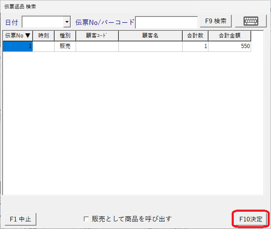Cancel with the F1 中止 button

pos(21,219)
